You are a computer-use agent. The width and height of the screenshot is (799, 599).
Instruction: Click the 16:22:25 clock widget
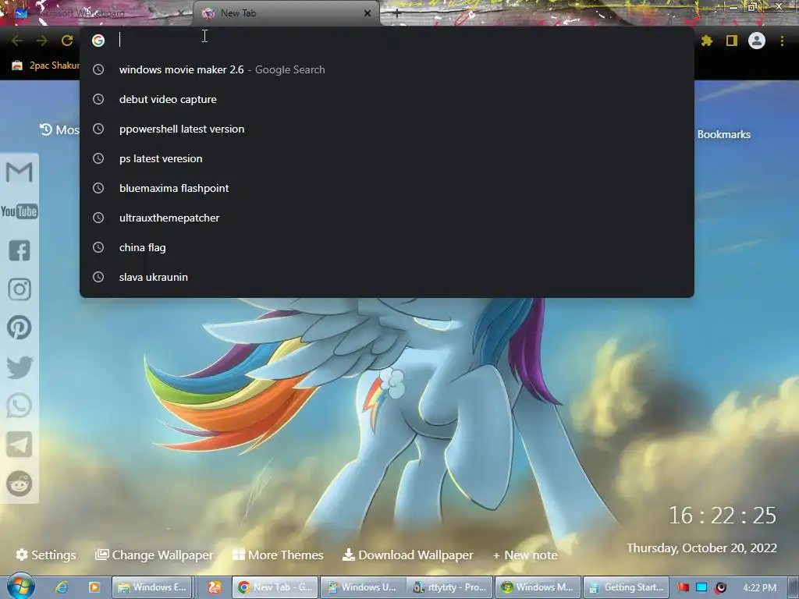[x=722, y=516]
